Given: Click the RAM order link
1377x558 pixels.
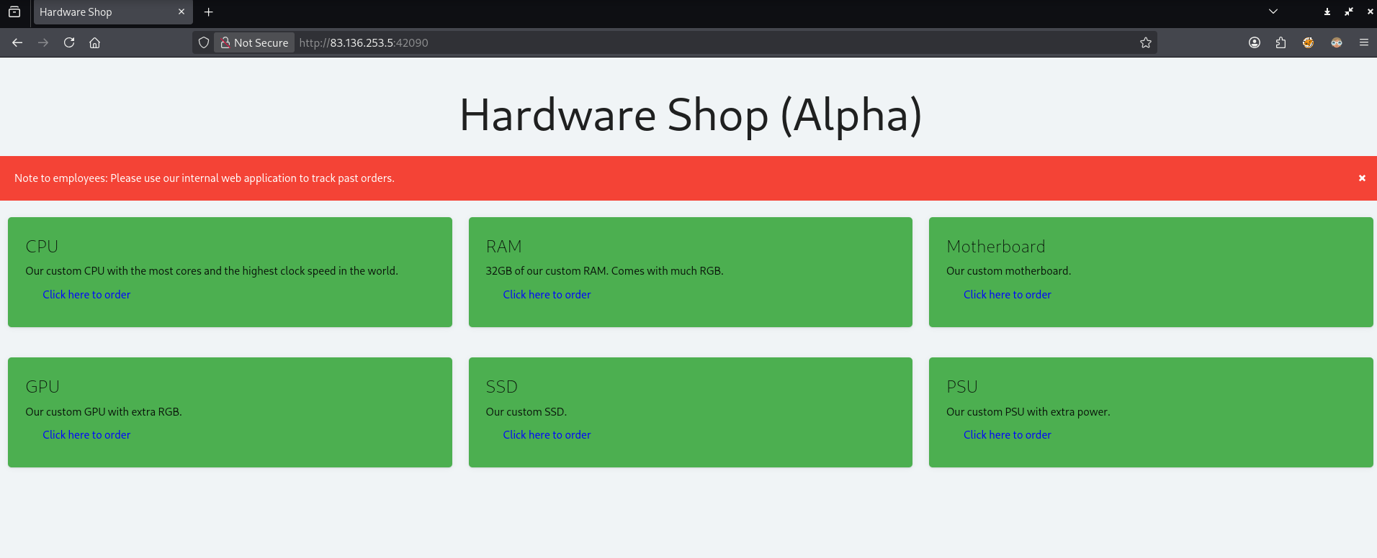Looking at the screenshot, I should click(x=547, y=295).
